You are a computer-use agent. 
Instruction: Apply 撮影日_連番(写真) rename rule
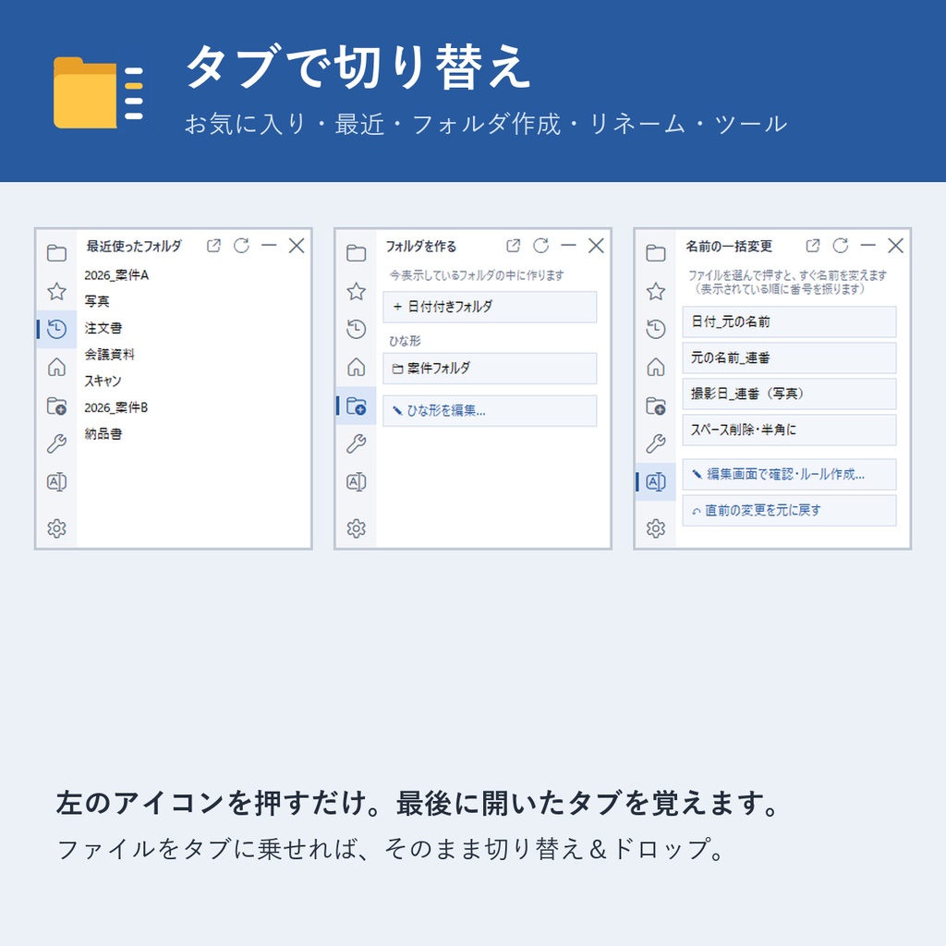click(789, 394)
